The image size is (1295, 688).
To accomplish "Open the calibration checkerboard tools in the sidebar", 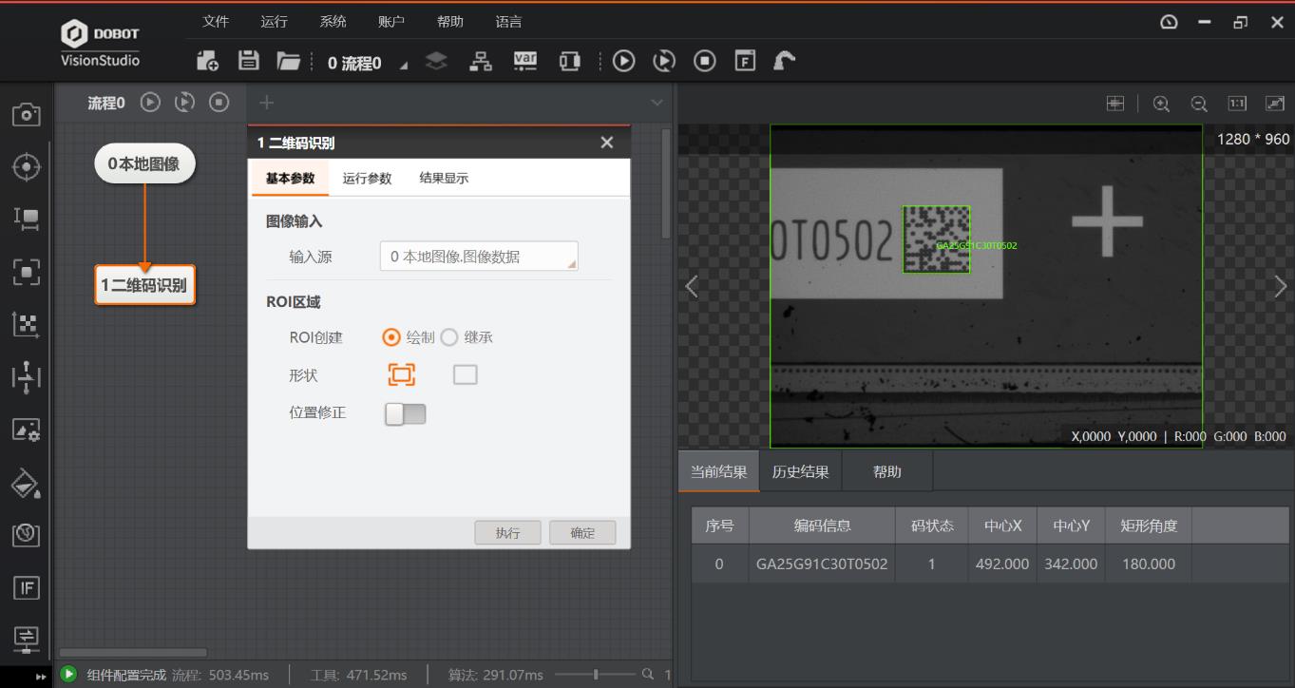I will point(27,325).
